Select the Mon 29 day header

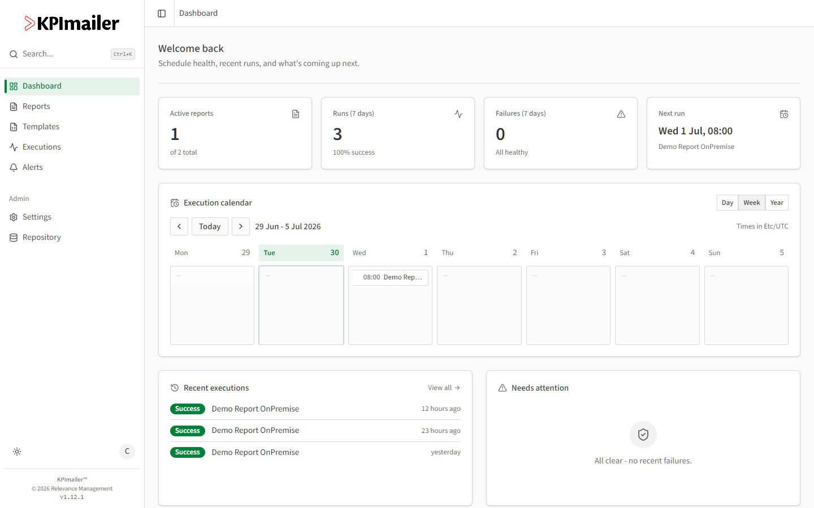(x=212, y=253)
